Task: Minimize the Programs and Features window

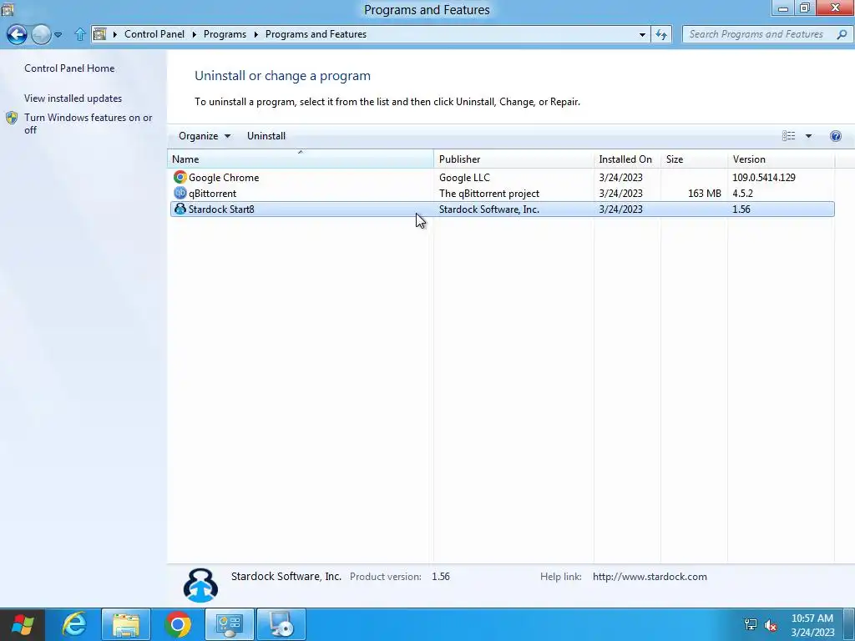Action: (783, 8)
